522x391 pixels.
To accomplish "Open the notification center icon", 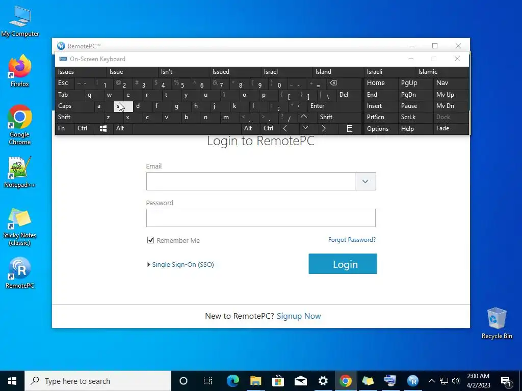I will pyautogui.click(x=505, y=381).
